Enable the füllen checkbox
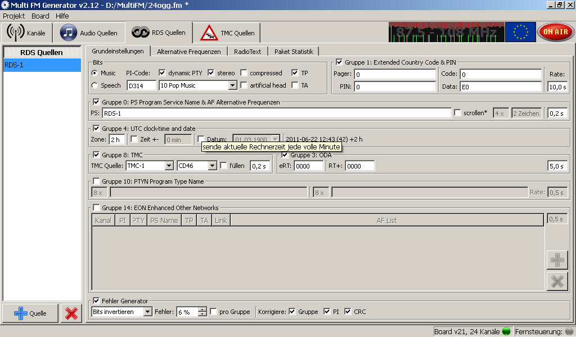 (223, 165)
